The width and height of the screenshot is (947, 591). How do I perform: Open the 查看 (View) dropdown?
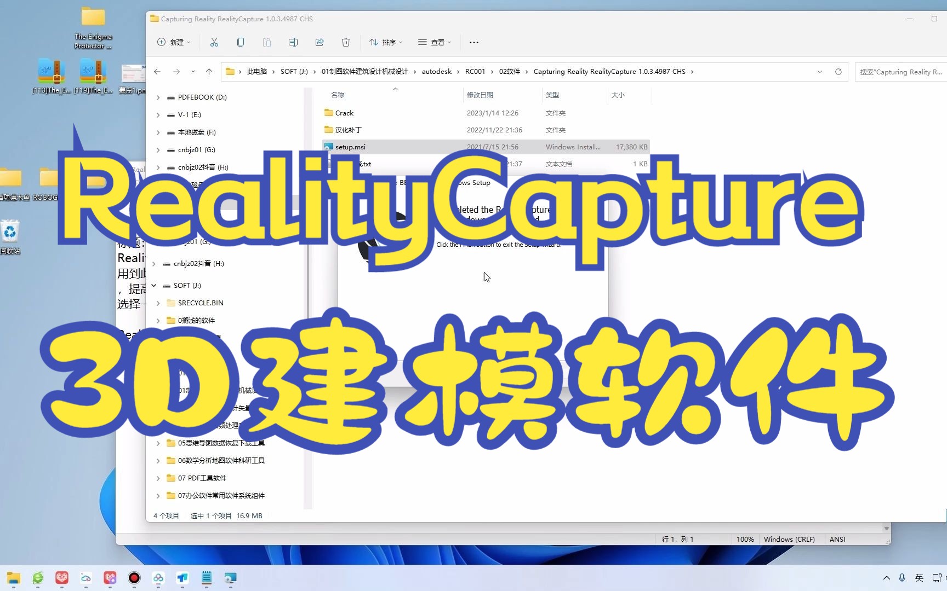435,42
